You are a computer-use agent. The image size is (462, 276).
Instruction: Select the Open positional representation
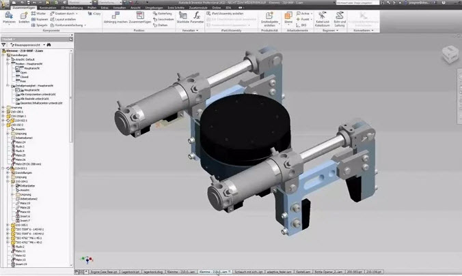coord(23,73)
